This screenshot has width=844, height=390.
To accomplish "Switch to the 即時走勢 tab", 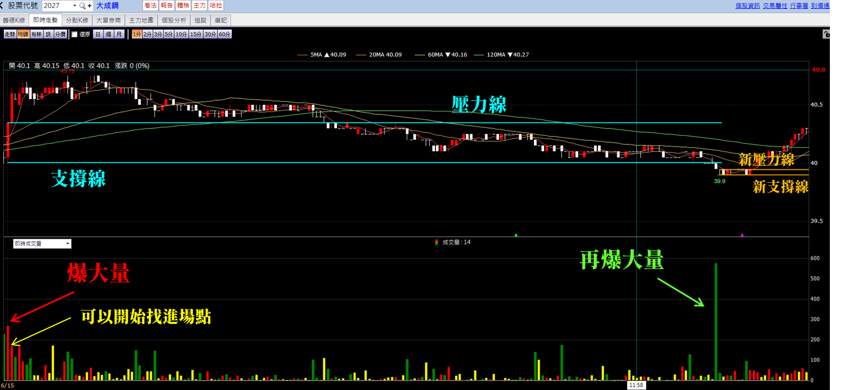I will point(45,20).
